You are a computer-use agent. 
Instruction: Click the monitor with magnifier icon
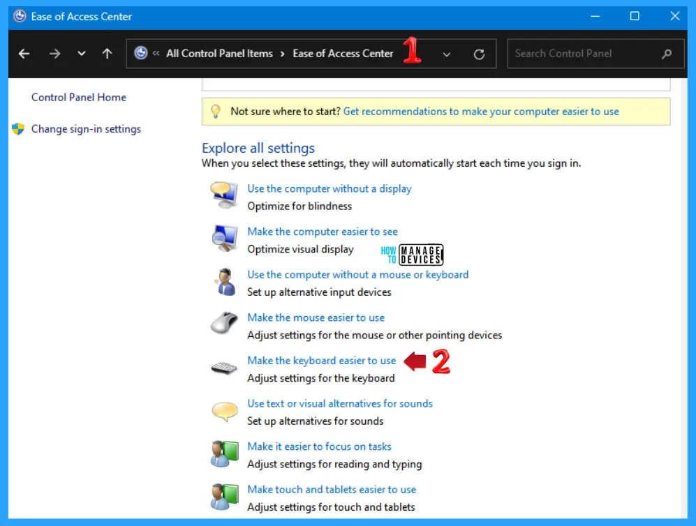[224, 238]
